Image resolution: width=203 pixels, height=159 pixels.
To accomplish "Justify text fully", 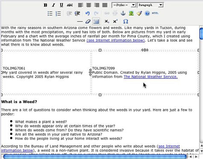I will pyautogui.click(x=105, y=5).
